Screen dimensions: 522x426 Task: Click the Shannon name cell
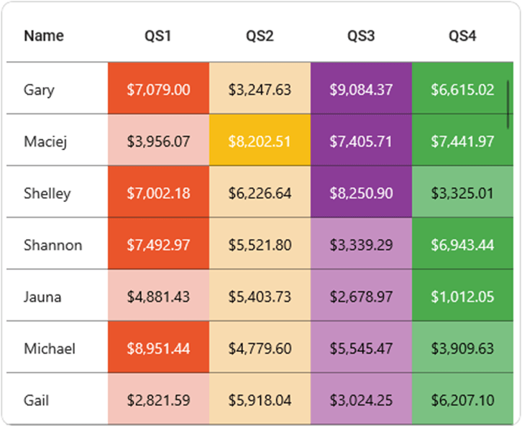pos(52,245)
